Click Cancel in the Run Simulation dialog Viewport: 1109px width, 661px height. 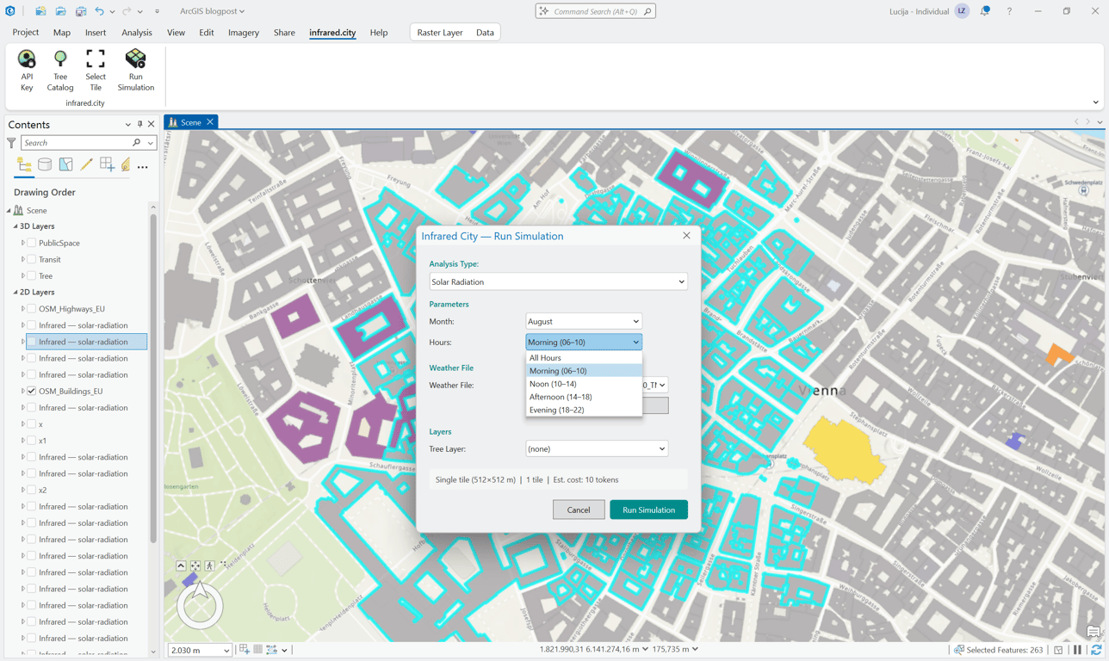tap(579, 510)
